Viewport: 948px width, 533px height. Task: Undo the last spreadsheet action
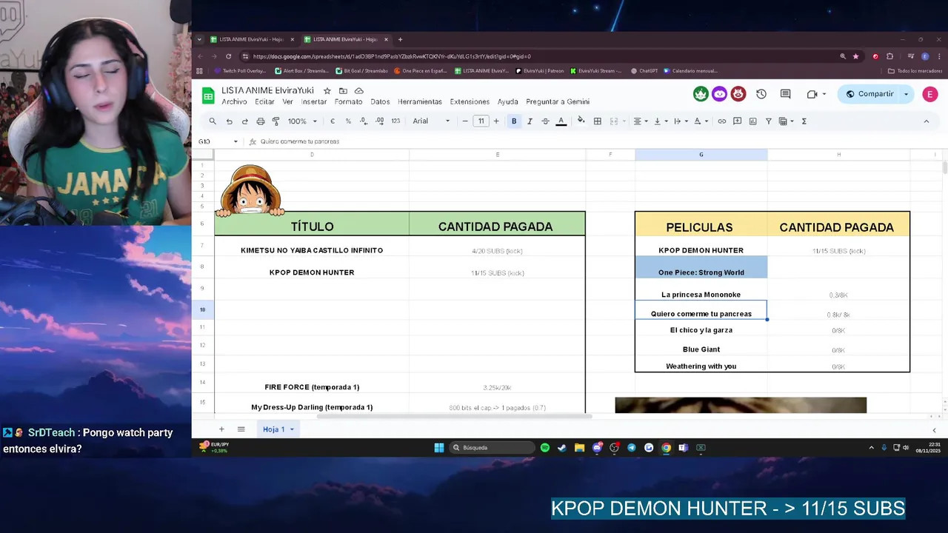pos(229,121)
